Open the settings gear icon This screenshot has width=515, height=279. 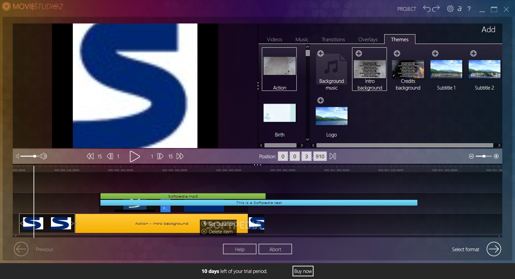(450, 9)
